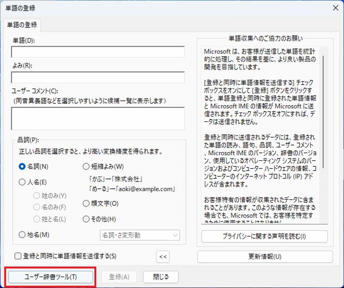The height and width of the screenshot is (288, 344).
Task: Click the 更新情報(U) button
Action: [265, 257]
